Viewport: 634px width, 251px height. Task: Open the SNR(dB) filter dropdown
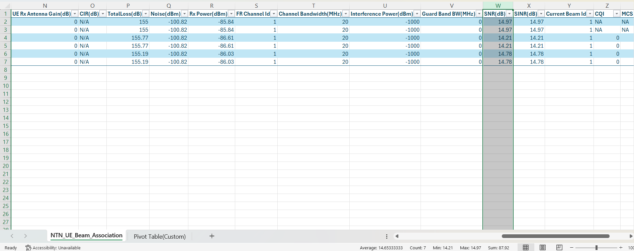pyautogui.click(x=509, y=14)
